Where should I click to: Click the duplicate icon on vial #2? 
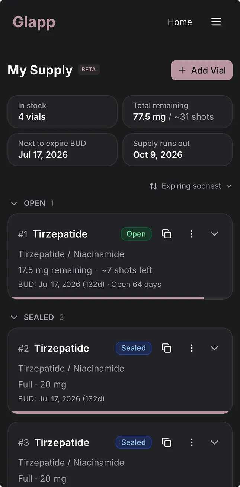166,348
